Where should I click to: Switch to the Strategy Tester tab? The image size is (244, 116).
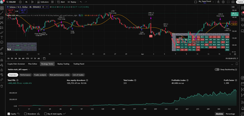coord(47,64)
